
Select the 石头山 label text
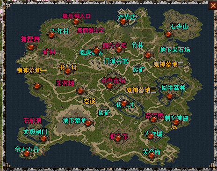(179, 26)
